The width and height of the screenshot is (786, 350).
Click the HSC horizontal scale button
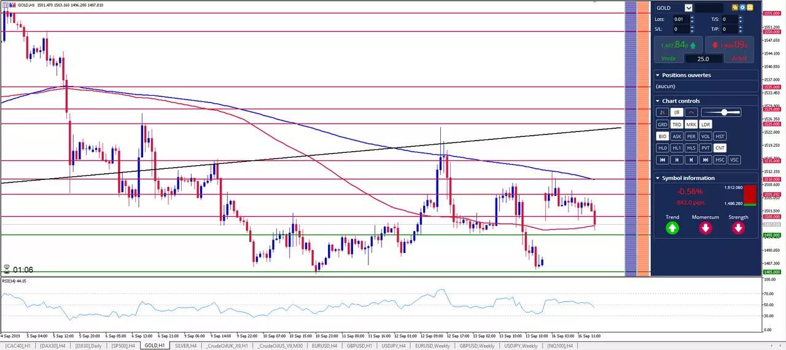(x=720, y=160)
